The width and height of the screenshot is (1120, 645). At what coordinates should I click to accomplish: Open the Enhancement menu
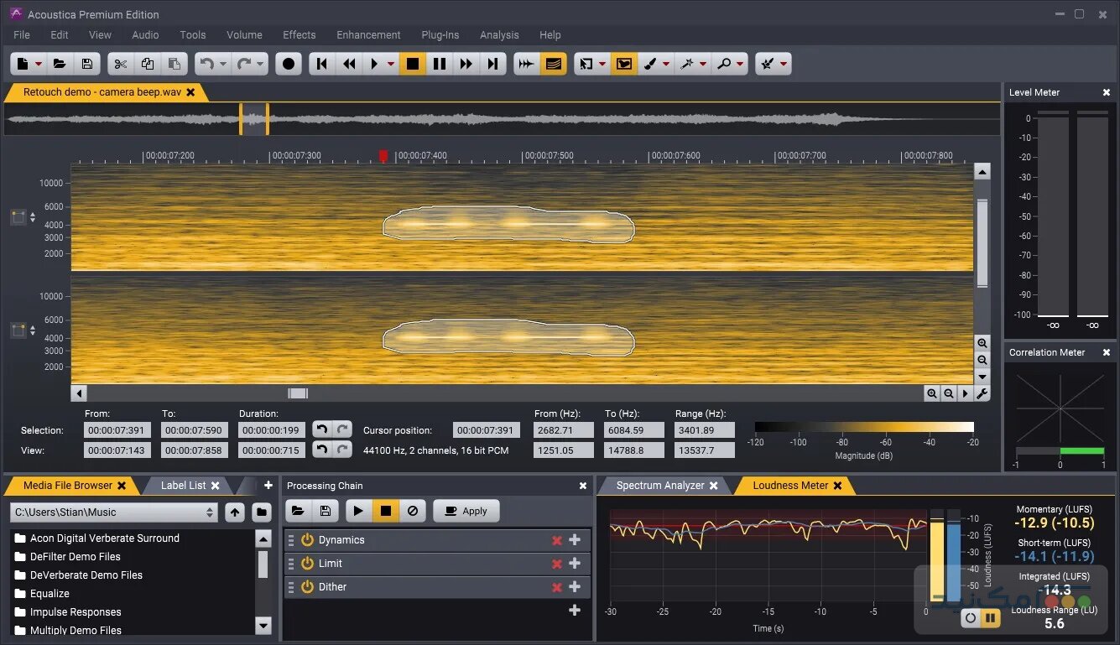(368, 34)
